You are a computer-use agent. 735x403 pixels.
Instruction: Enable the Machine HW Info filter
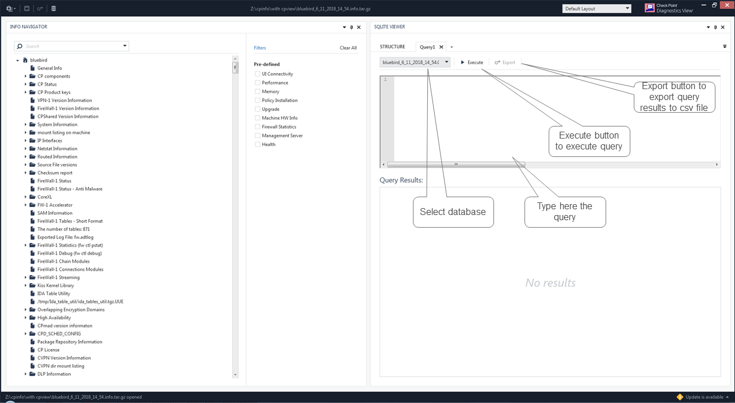(x=258, y=118)
